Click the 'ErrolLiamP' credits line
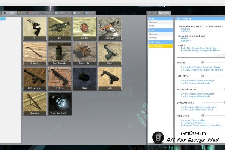 point(200,51)
